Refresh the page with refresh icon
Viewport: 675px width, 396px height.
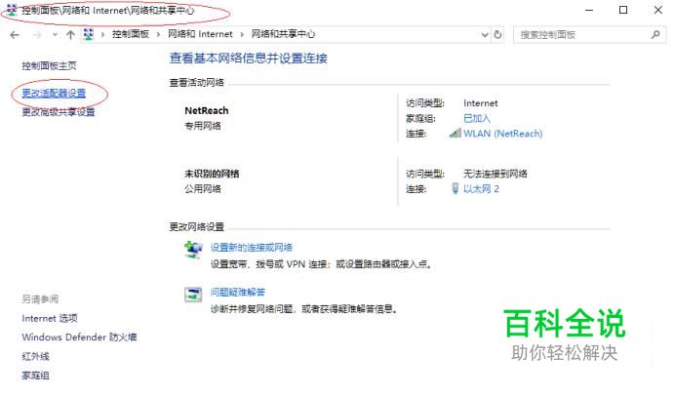tap(498, 34)
